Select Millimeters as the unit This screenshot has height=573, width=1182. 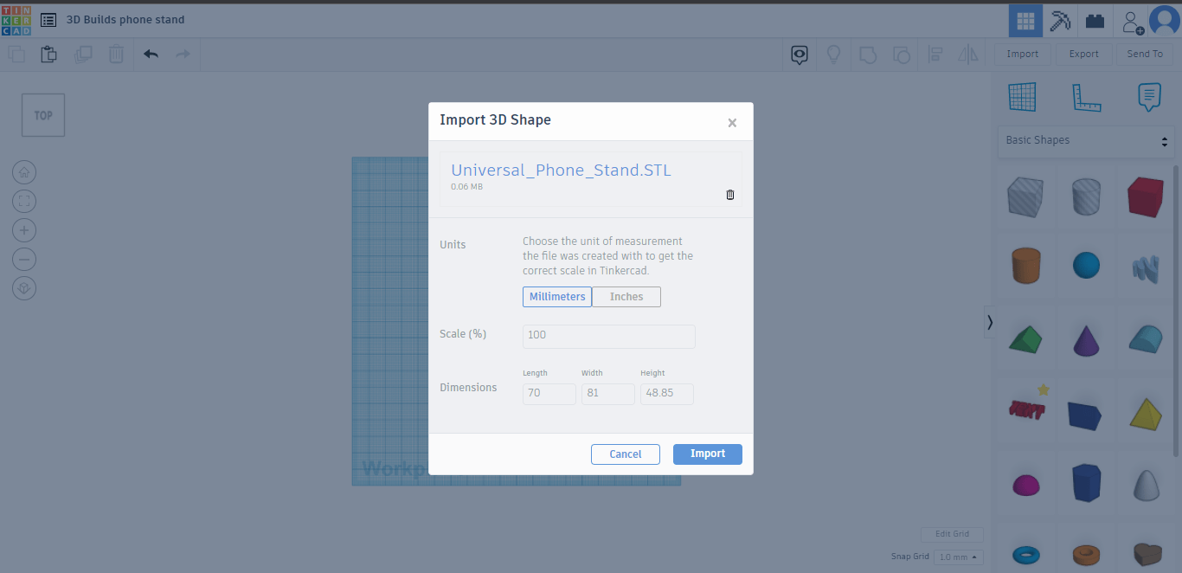[557, 297]
